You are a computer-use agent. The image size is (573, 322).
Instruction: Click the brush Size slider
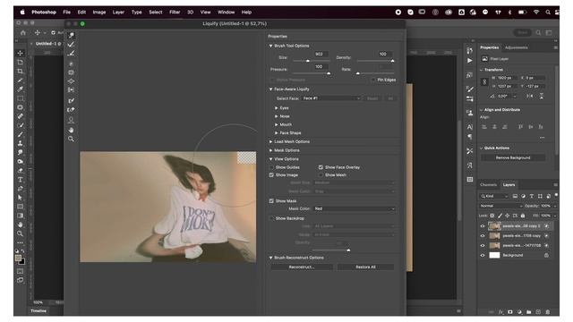(312, 61)
